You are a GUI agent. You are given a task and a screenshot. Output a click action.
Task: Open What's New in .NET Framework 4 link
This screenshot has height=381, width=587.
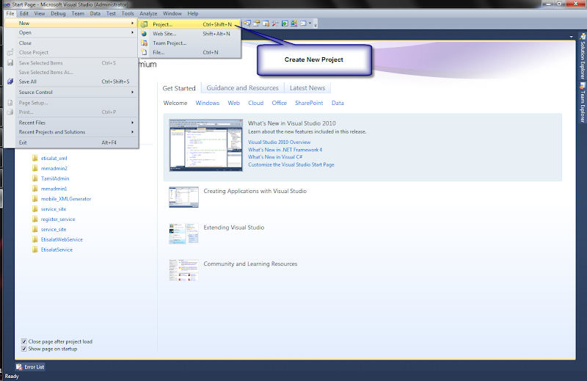click(285, 150)
